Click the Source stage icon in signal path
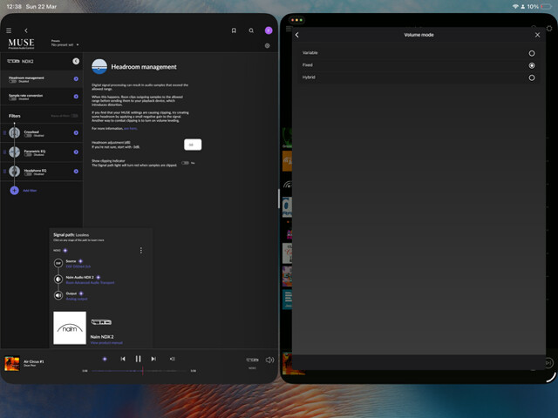This screenshot has height=418, width=558. (x=58, y=263)
